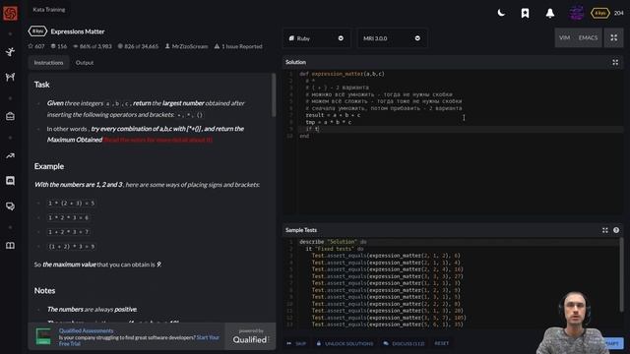Click the Solution panel header label
The width and height of the screenshot is (630, 354).
click(295, 62)
